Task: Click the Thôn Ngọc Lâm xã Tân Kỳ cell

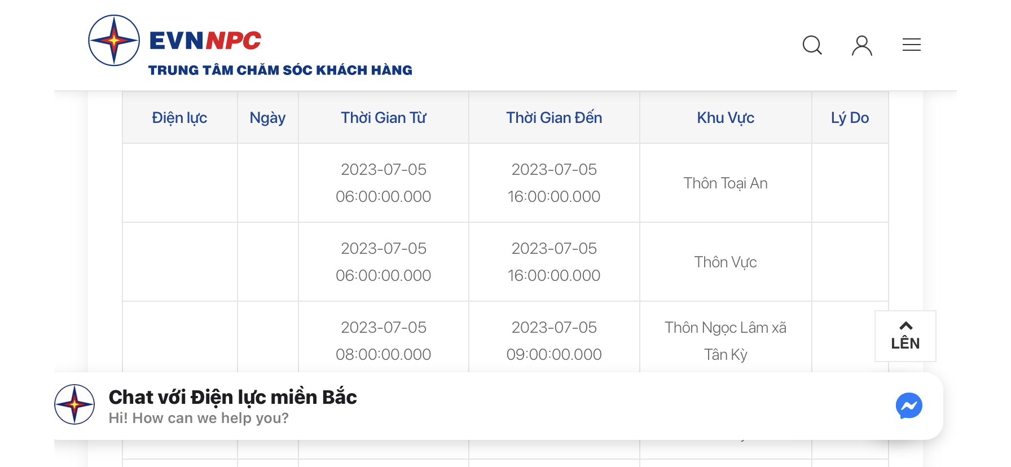Action: 726,341
